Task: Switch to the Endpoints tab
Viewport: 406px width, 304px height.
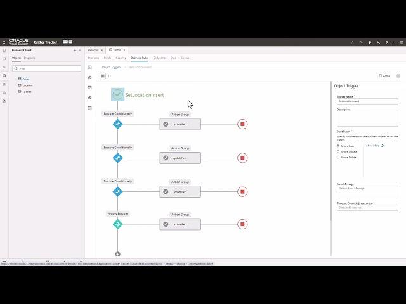Action: (159, 58)
